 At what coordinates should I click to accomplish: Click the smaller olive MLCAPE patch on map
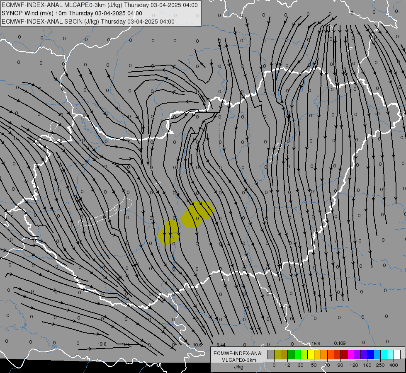click(168, 232)
